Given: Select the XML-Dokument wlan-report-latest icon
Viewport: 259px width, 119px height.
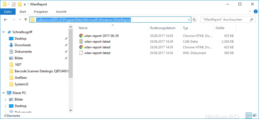Looking at the screenshot, I should (81, 53).
